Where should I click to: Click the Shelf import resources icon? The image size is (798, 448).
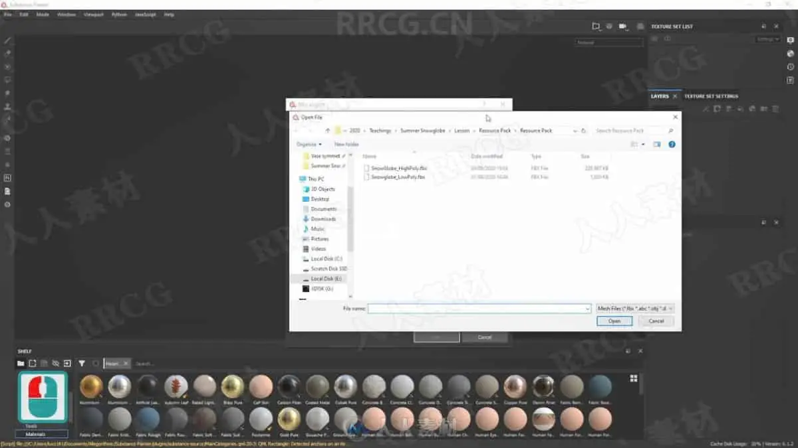tap(67, 364)
